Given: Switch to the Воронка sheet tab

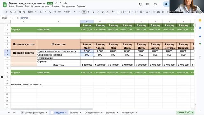Looking at the screenshot, I should [x=74, y=113].
